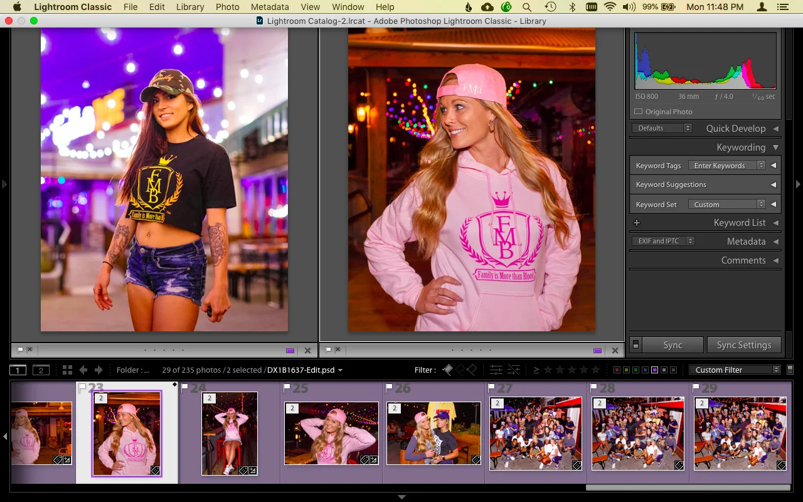
Task: Filter by rejected photos
Action: click(472, 370)
